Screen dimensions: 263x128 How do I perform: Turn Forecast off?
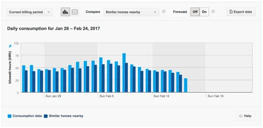(195, 12)
